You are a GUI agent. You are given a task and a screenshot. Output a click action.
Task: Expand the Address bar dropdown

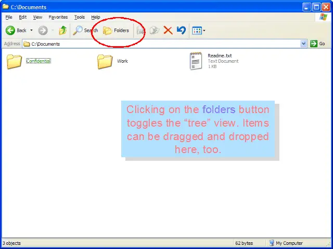click(304, 44)
